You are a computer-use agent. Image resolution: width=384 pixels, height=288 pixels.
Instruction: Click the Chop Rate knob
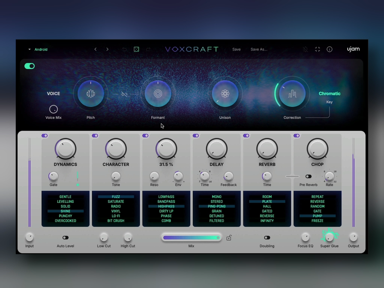click(x=329, y=176)
